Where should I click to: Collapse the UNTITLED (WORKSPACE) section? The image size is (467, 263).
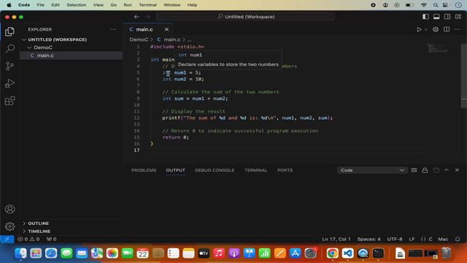point(72,39)
